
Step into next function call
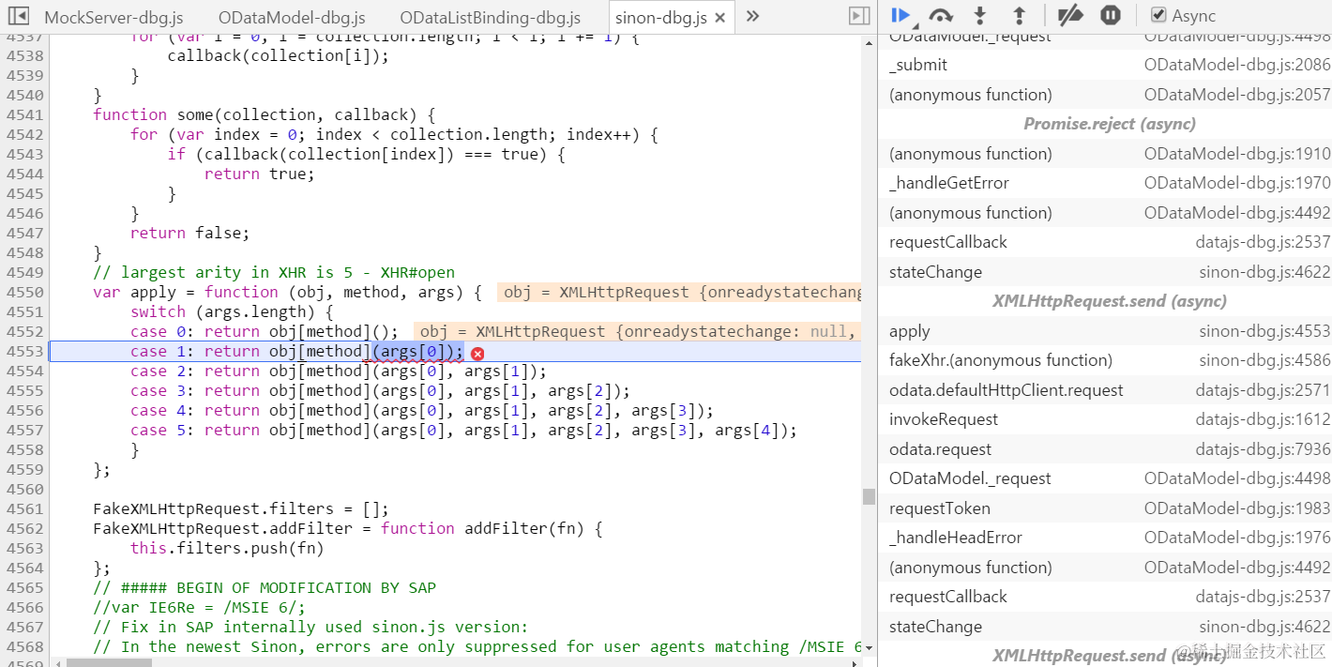point(980,15)
